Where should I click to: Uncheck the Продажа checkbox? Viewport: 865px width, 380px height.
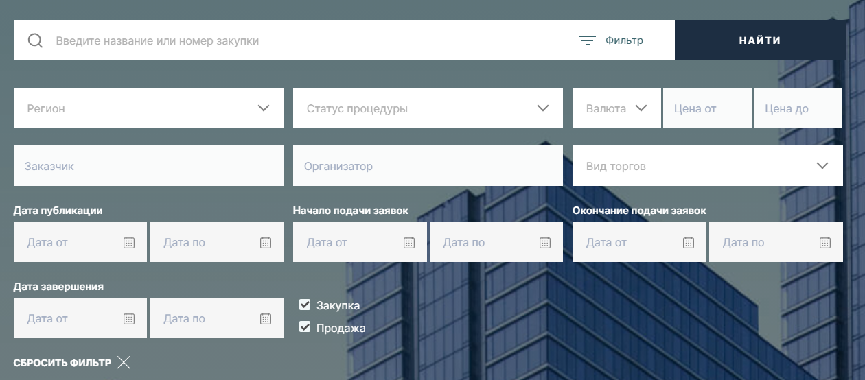pos(305,328)
